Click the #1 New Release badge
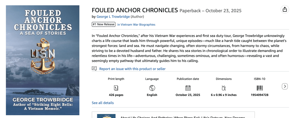Viewport: 291px width, 118px height. (104, 24)
